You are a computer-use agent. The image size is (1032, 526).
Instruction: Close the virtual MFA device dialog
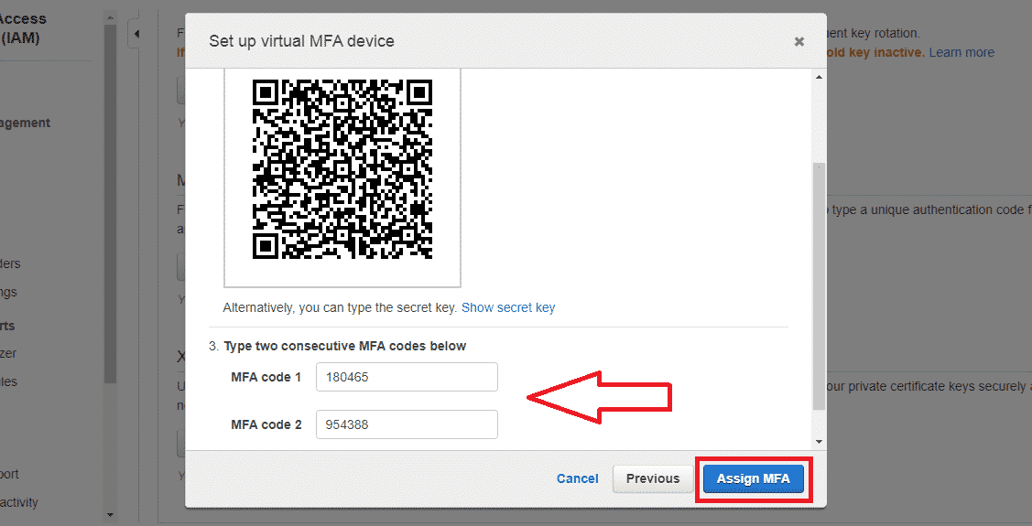coord(799,41)
